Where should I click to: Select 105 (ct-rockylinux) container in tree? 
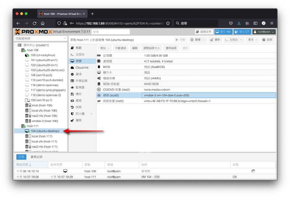[43, 55]
